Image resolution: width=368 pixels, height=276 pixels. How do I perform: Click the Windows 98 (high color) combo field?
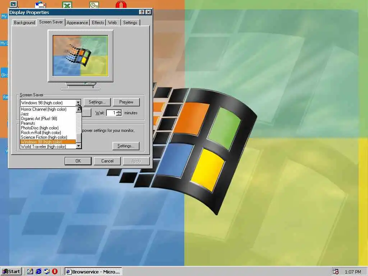tap(48, 102)
